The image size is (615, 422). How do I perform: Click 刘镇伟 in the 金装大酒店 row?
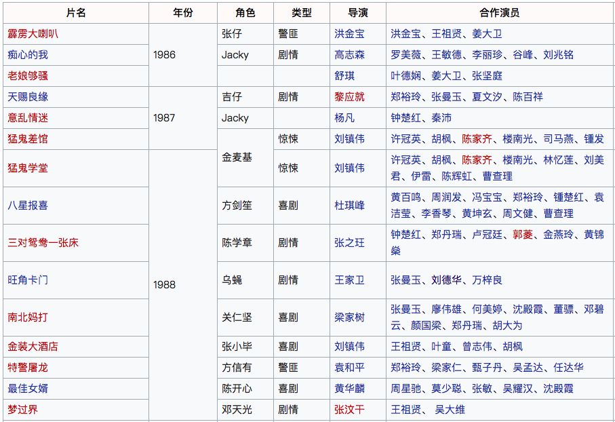[x=349, y=347]
